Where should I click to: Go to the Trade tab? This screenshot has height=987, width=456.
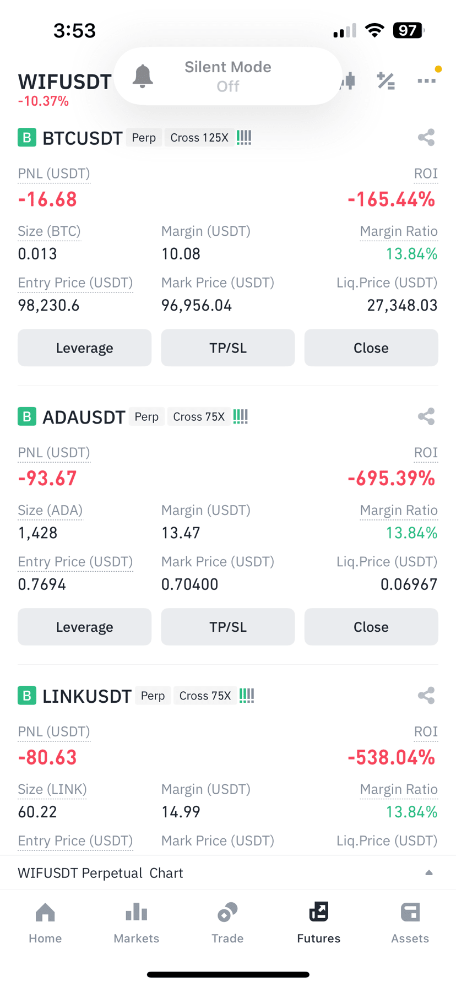tap(227, 923)
